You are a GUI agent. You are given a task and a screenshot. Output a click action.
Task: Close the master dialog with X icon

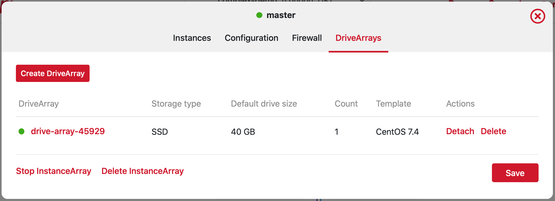(538, 16)
